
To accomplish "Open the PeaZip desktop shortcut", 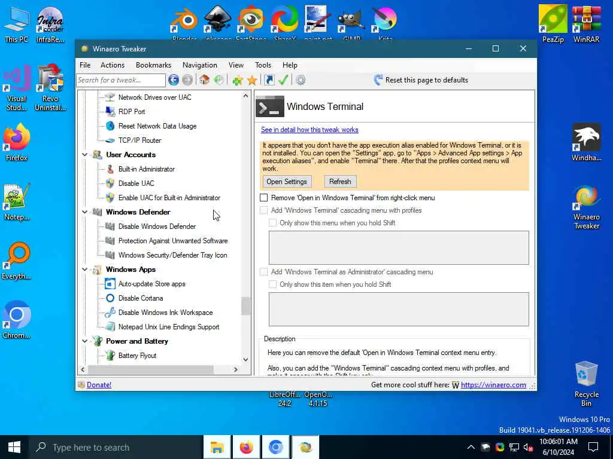I will pos(553,23).
